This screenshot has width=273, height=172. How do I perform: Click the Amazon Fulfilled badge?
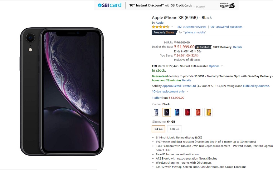tap(203, 47)
